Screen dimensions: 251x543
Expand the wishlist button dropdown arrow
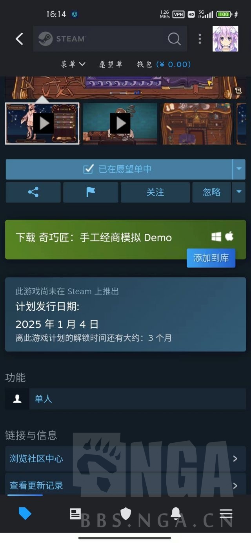239,169
